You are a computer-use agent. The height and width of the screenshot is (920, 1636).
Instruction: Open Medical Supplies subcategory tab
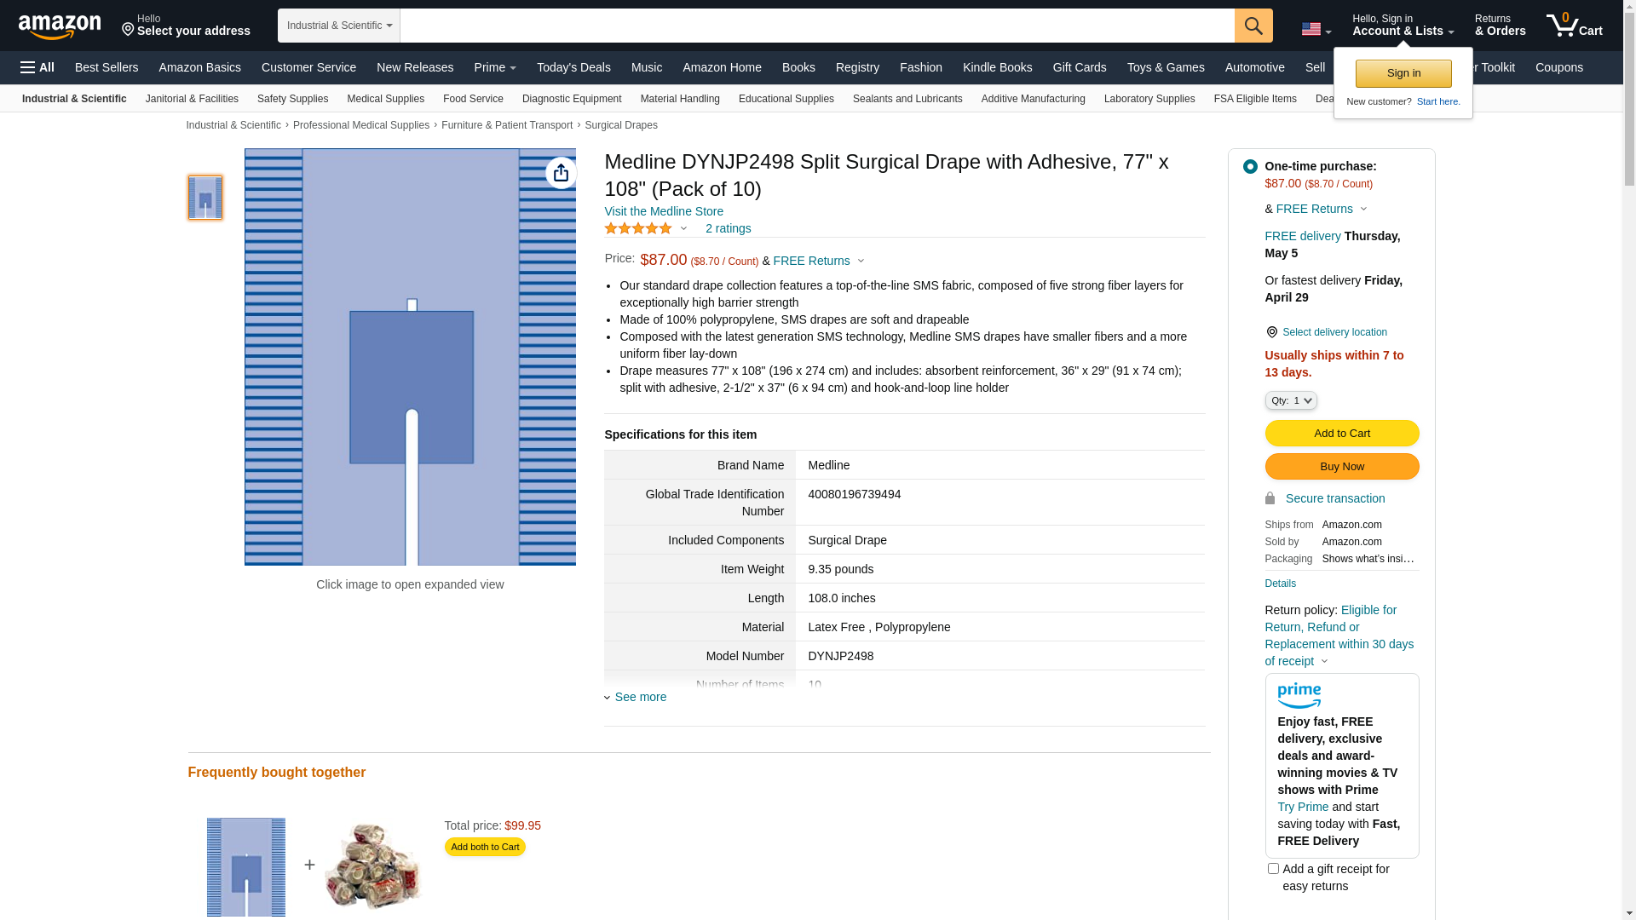[385, 99]
